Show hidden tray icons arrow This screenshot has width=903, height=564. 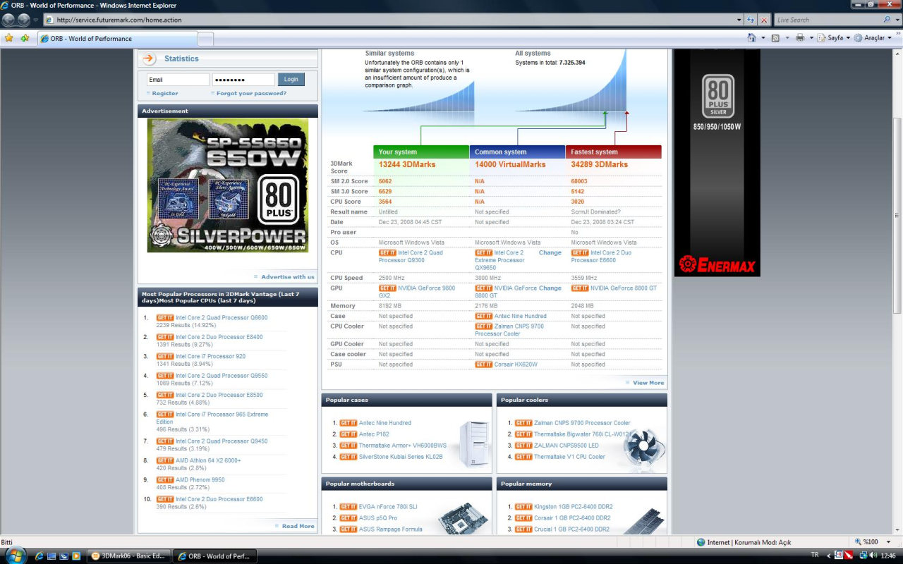click(829, 555)
